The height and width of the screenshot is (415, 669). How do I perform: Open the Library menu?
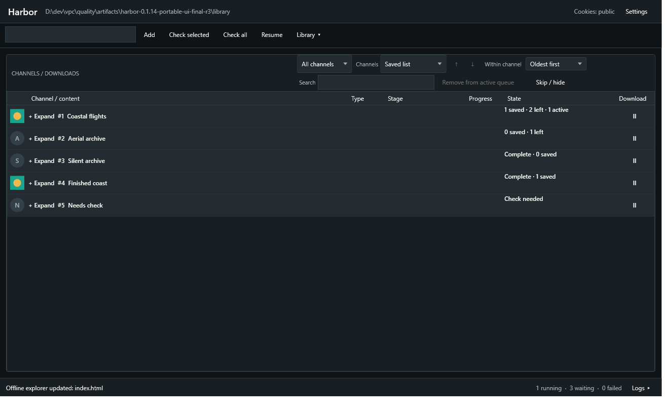coord(309,35)
